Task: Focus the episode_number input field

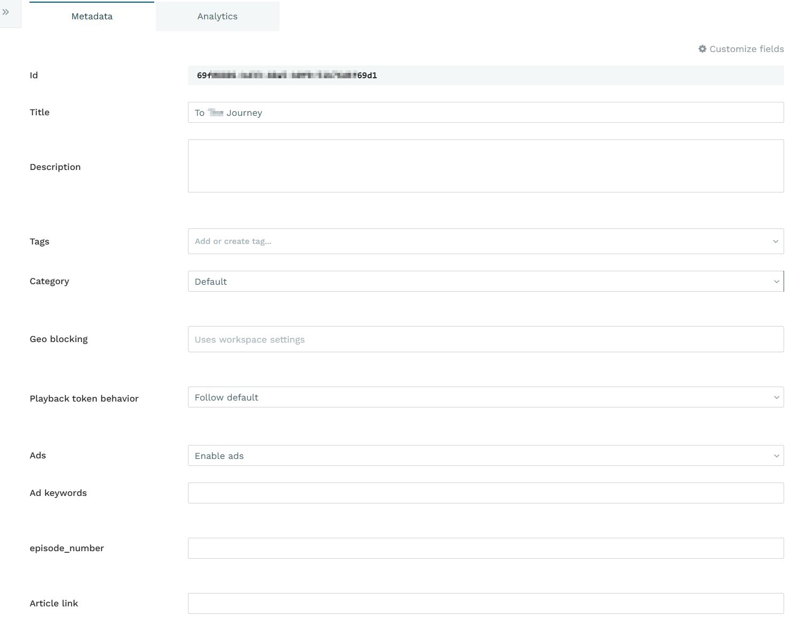Action: click(x=486, y=548)
